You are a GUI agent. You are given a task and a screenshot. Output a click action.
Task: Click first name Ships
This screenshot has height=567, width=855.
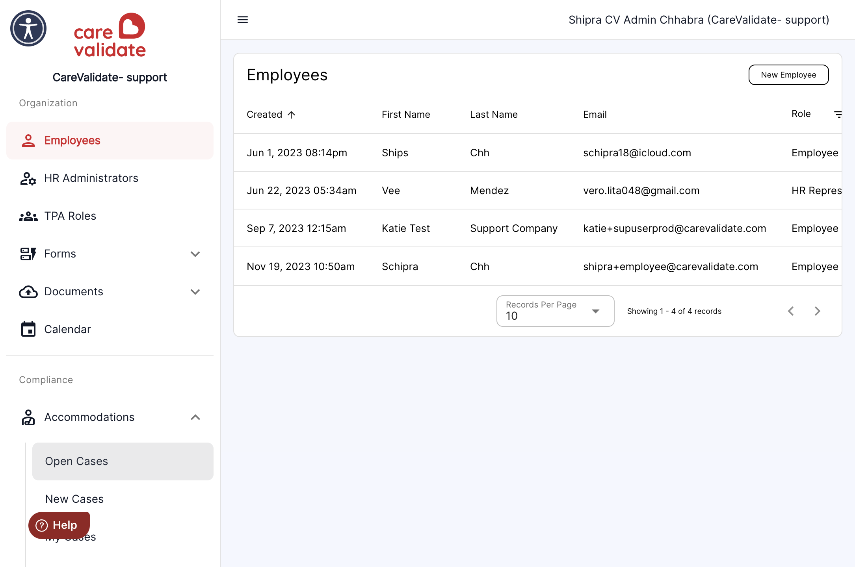[x=395, y=153]
